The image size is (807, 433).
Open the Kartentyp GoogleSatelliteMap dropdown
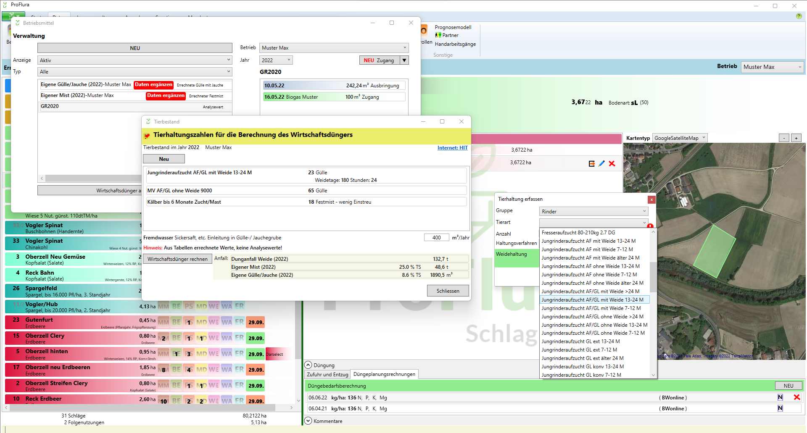(x=680, y=138)
